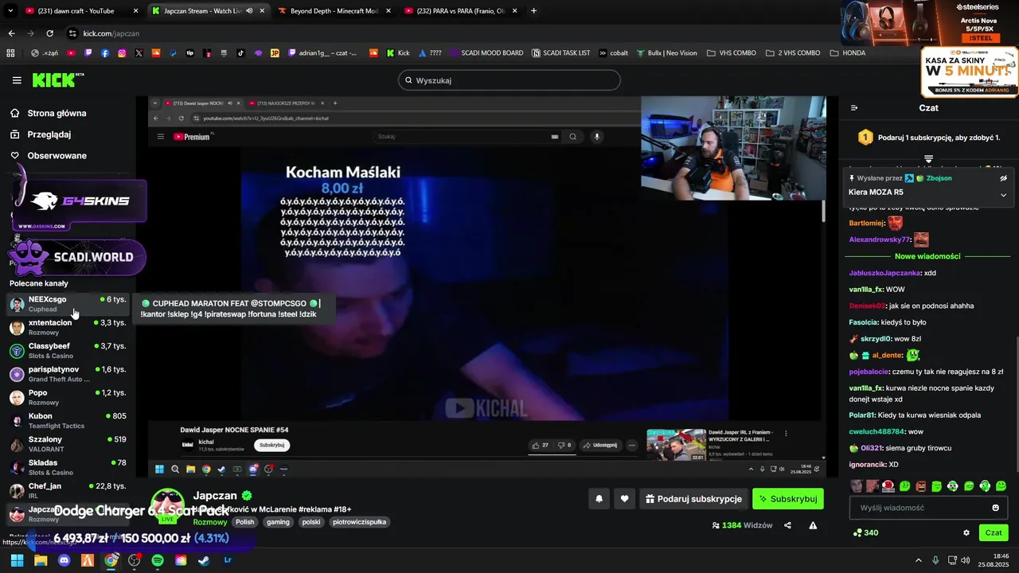This screenshot has width=1019, height=573.
Task: Expand the pinned message chevron
Action: tap(1003, 194)
